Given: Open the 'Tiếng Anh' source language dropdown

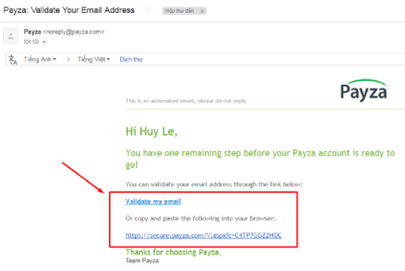Looking at the screenshot, I should pyautogui.click(x=40, y=59).
